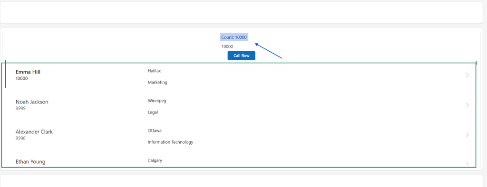
Task: Select the Noah Jackson name
Action: point(32,102)
